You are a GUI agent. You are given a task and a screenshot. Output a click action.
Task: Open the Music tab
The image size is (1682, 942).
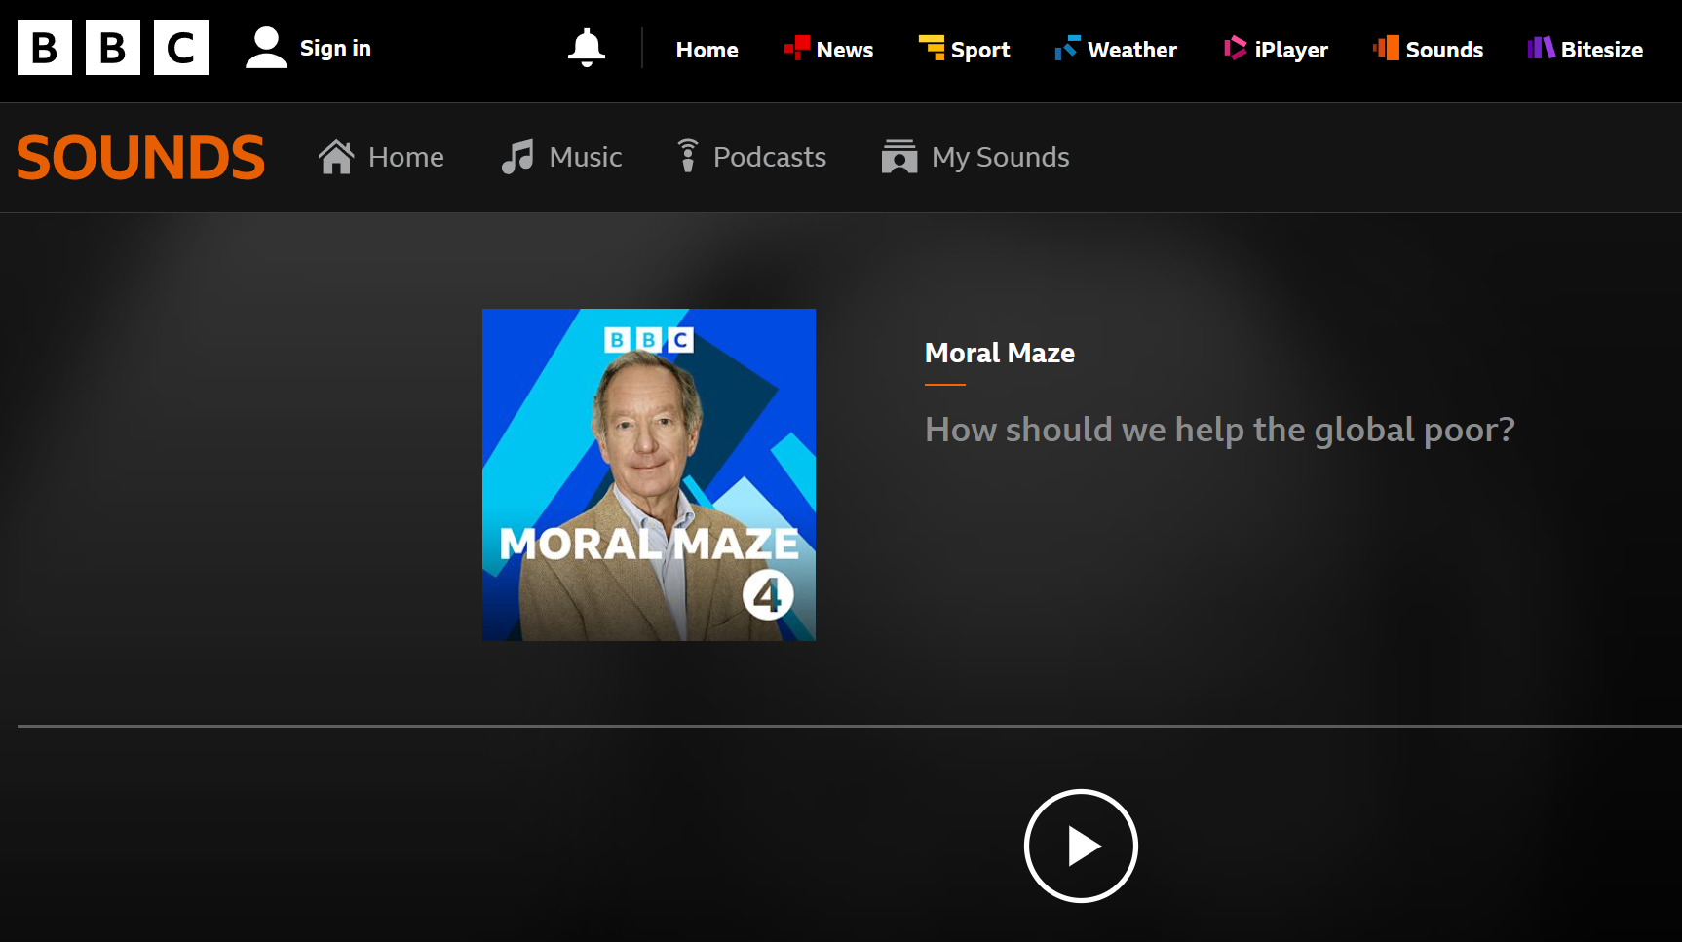[x=586, y=157]
